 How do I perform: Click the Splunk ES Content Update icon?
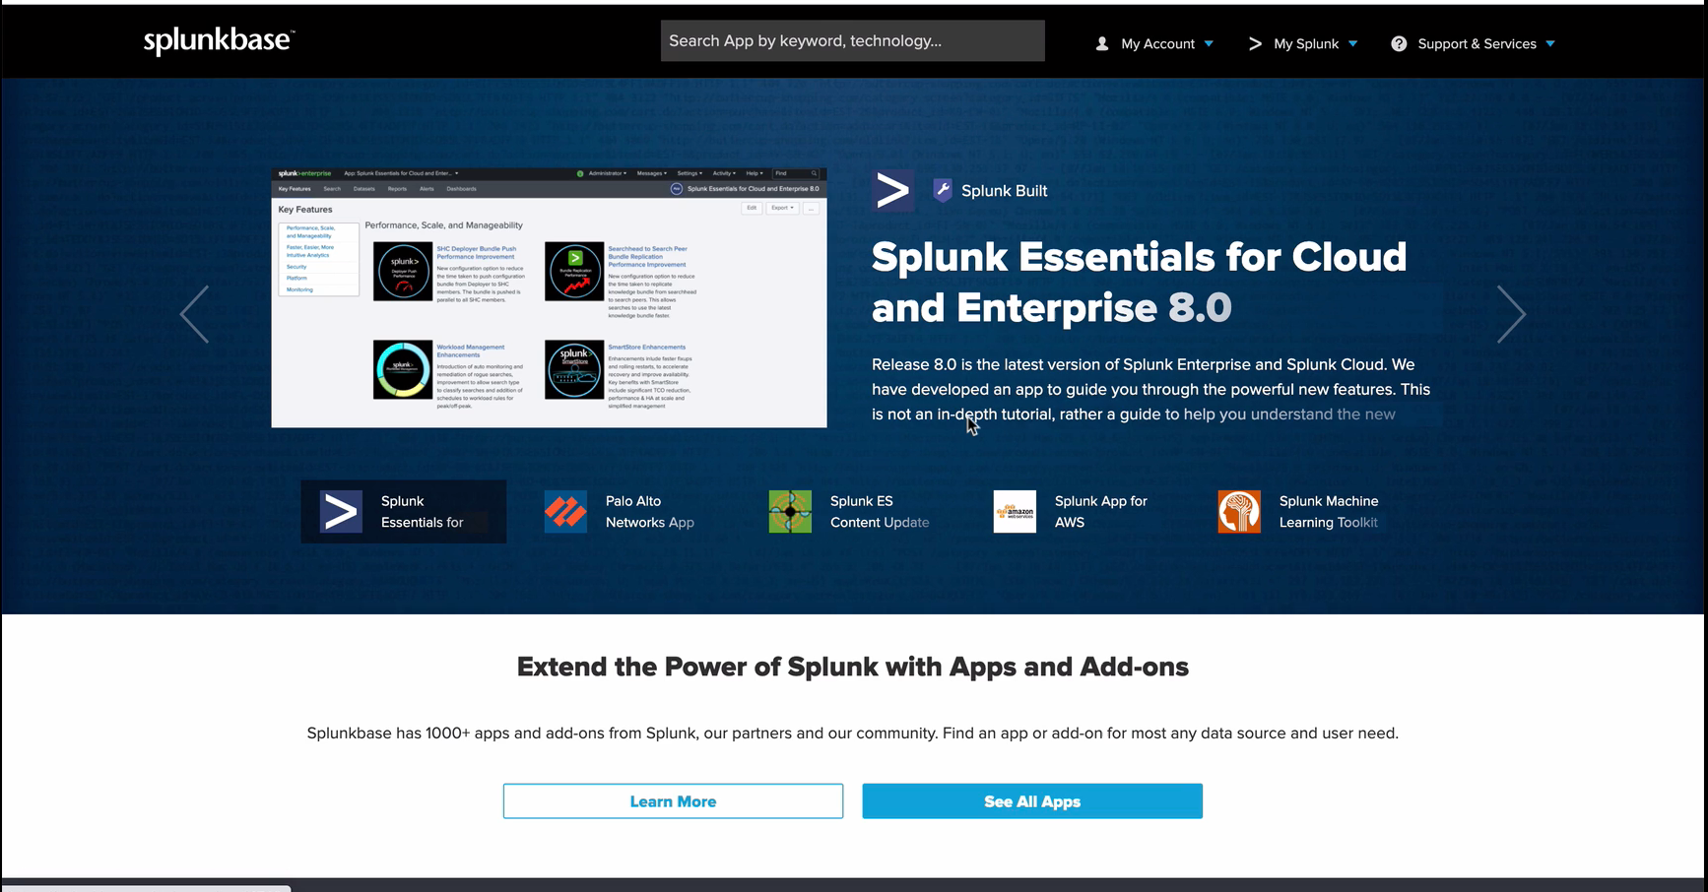click(x=790, y=512)
